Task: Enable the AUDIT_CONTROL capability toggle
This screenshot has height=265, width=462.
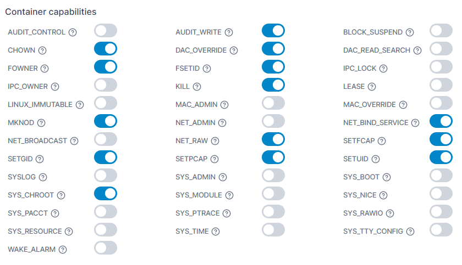Action: point(105,31)
